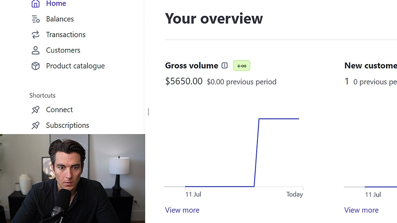Click the pin icon beside Connect
Screen dimensions: 397x223
[x=36, y=110]
